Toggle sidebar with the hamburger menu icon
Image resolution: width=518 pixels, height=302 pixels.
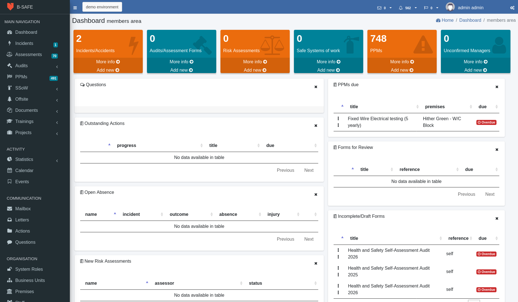tap(75, 8)
